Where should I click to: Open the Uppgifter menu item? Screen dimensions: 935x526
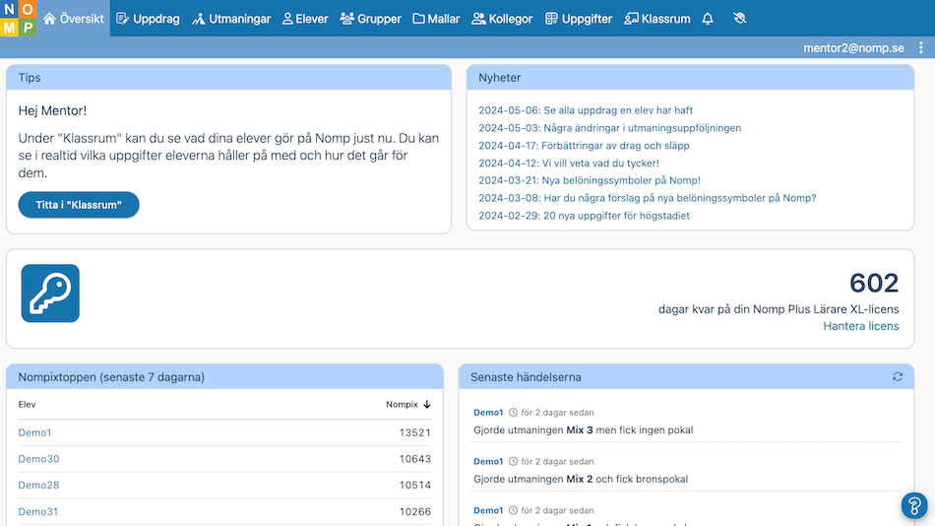579,19
